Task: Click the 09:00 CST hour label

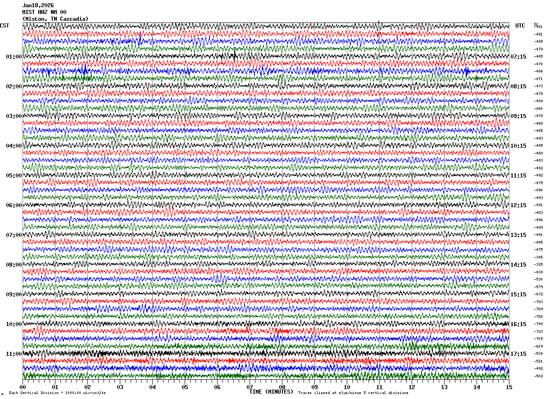Action: 14,295
